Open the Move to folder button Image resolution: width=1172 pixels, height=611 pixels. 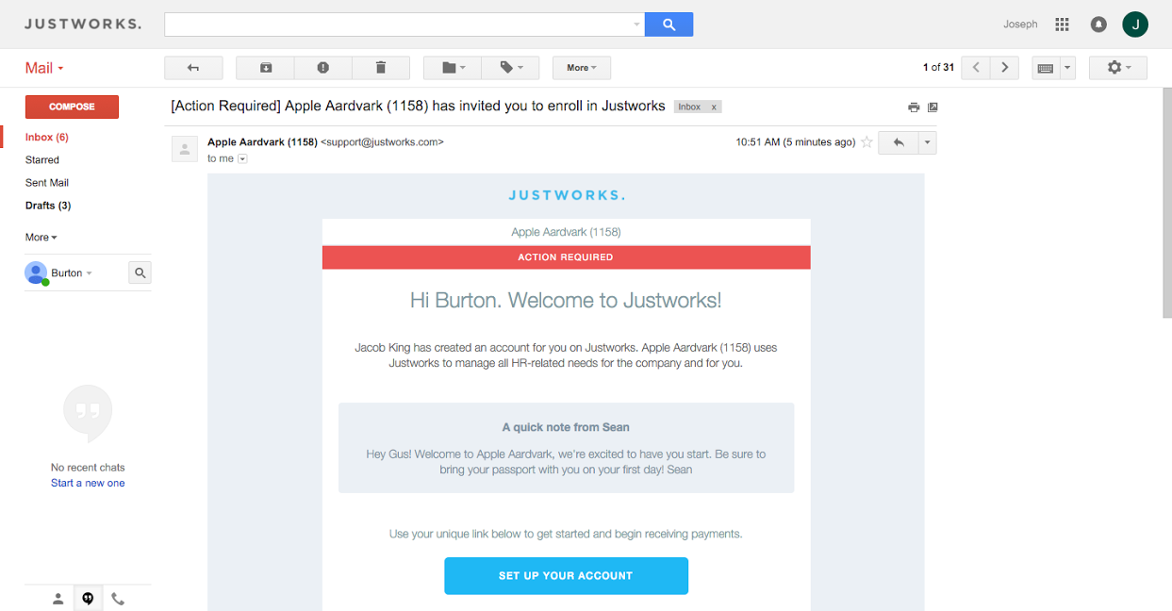[x=453, y=68]
